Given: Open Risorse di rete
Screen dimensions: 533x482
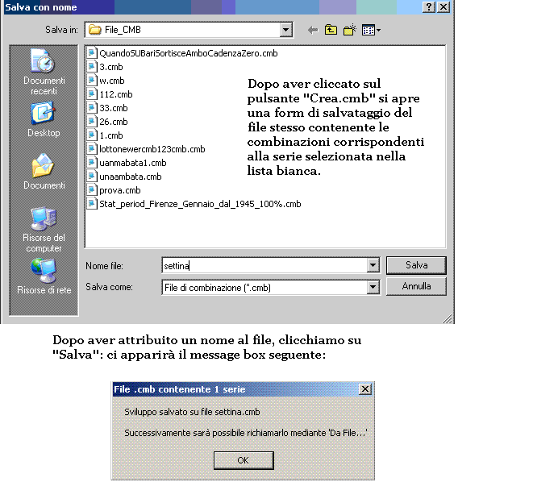Looking at the screenshot, I should pyautogui.click(x=44, y=277).
